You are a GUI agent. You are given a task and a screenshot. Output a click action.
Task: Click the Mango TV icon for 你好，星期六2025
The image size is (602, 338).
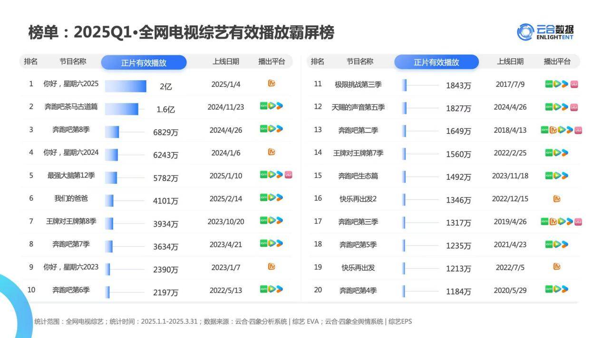pyautogui.click(x=272, y=84)
